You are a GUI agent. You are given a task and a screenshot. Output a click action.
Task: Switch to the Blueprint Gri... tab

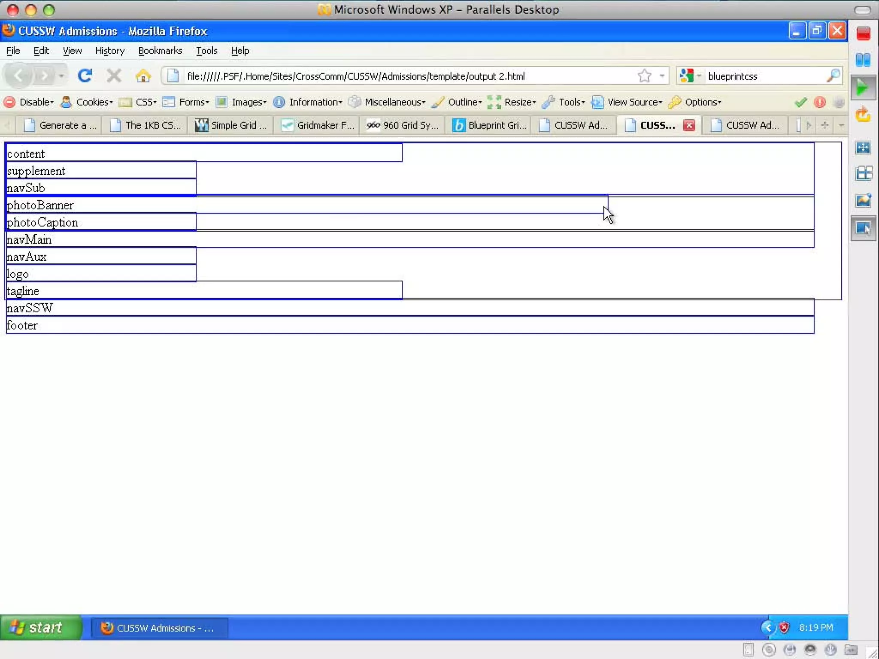(x=489, y=125)
